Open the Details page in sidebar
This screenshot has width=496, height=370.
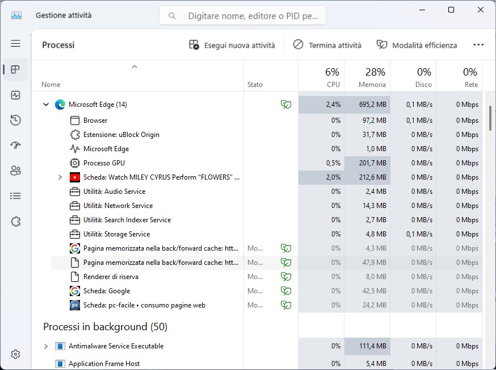(15, 196)
